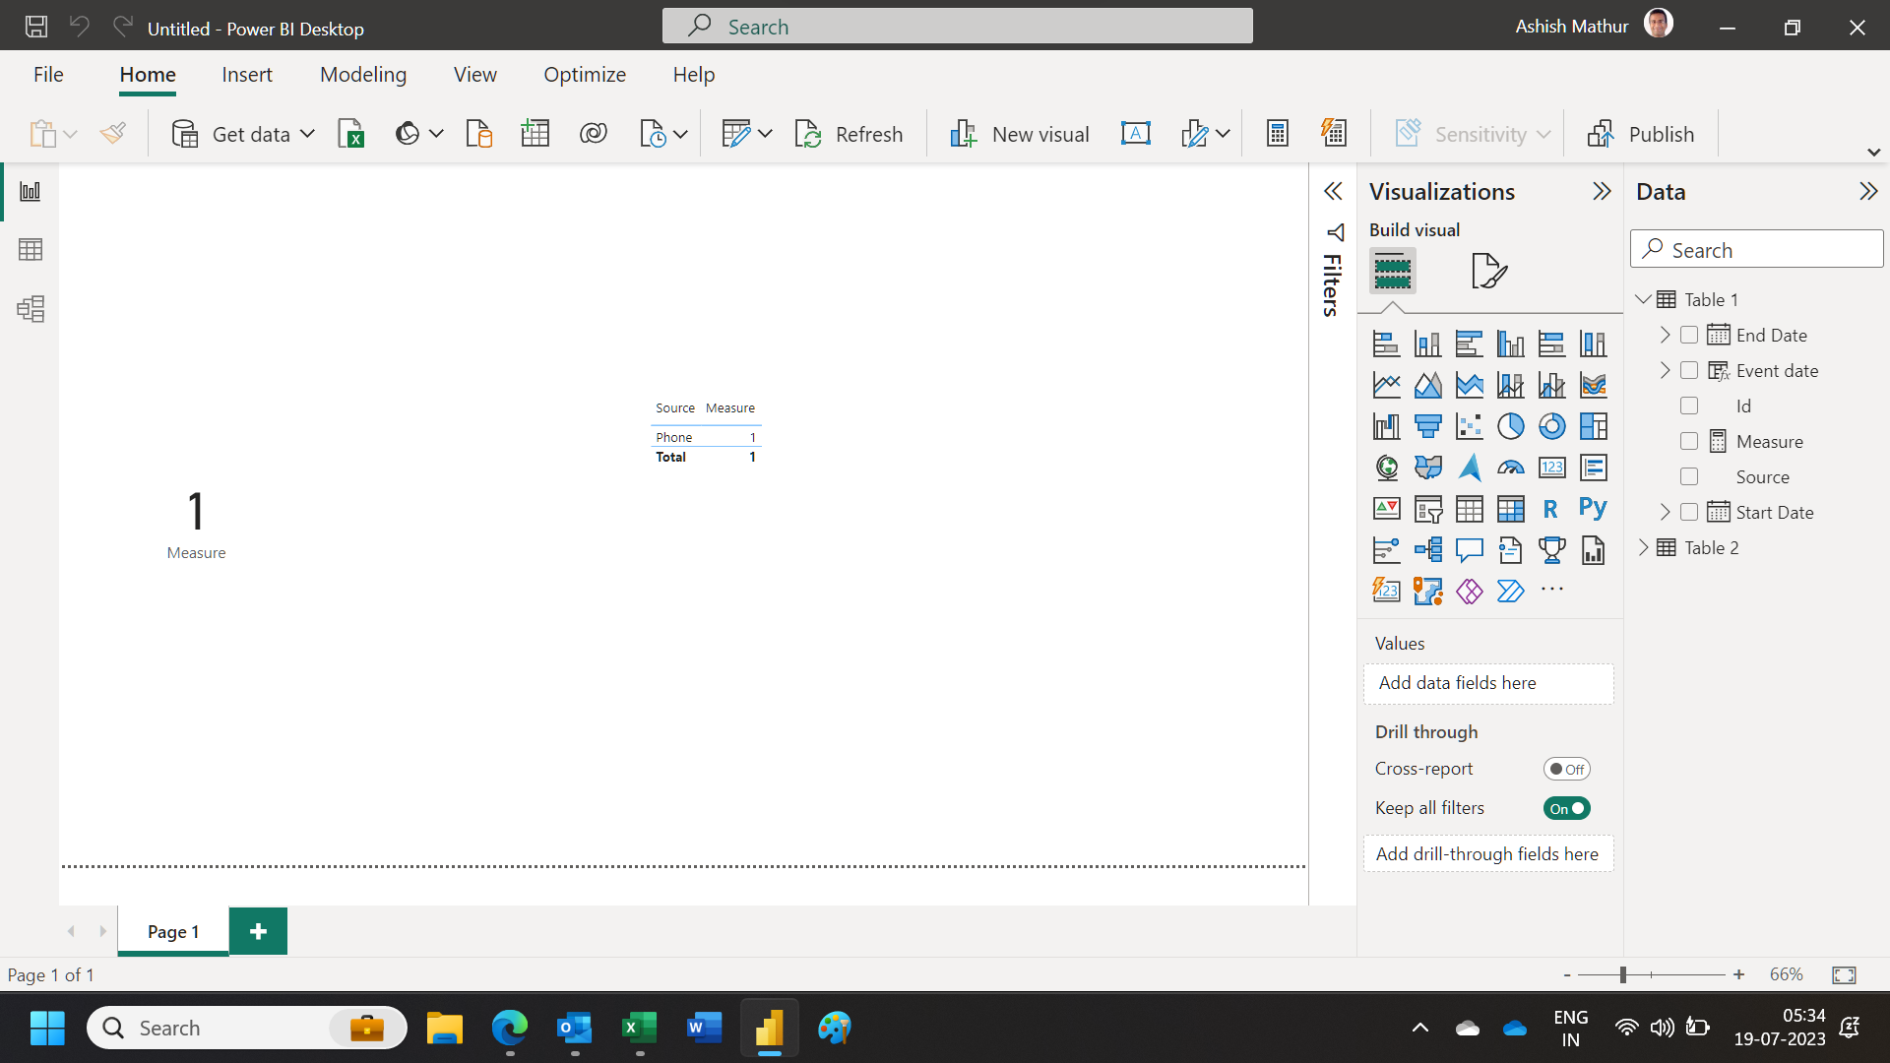The image size is (1890, 1063).
Task: Collapse the Visualizations pane
Action: pyautogui.click(x=1602, y=191)
